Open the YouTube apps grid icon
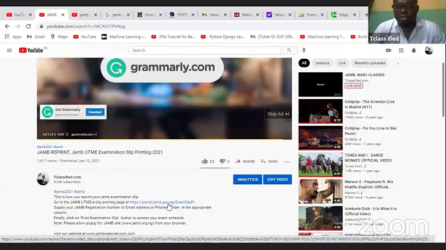 401,50
